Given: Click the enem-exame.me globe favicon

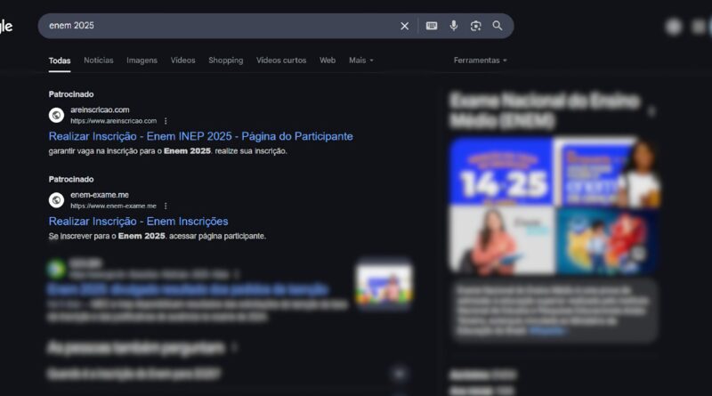Looking at the screenshot, I should click(56, 199).
